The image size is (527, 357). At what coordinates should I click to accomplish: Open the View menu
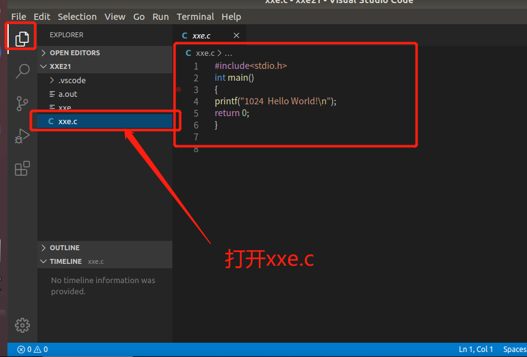pyautogui.click(x=114, y=17)
